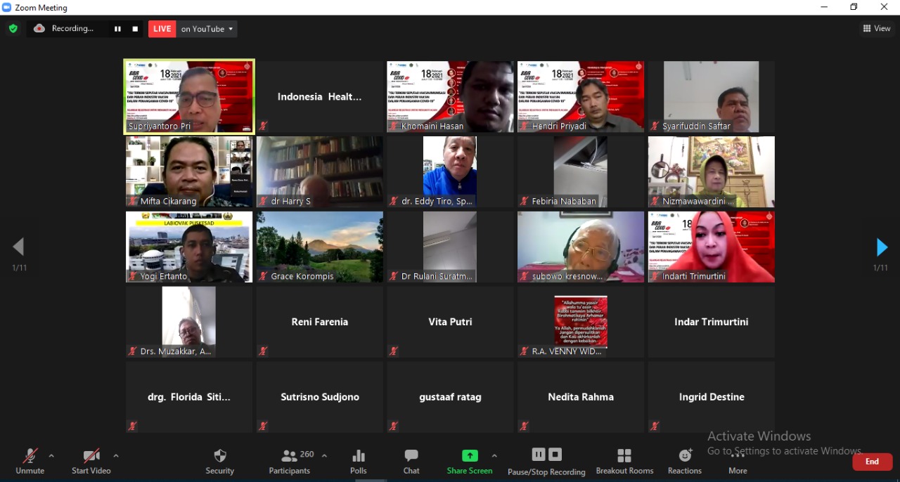Image resolution: width=900 pixels, height=482 pixels.
Task: Open the View layout menu
Action: pyautogui.click(x=877, y=29)
